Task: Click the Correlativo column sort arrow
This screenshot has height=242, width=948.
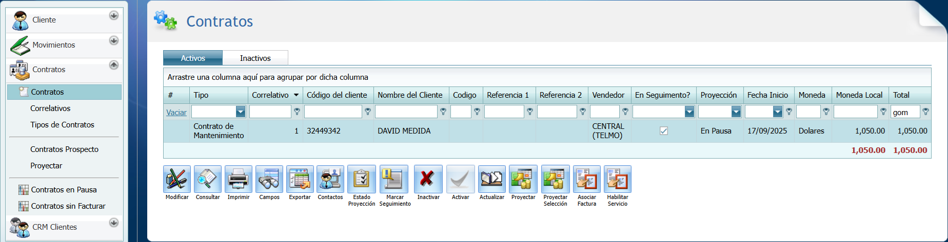Action: pyautogui.click(x=296, y=95)
